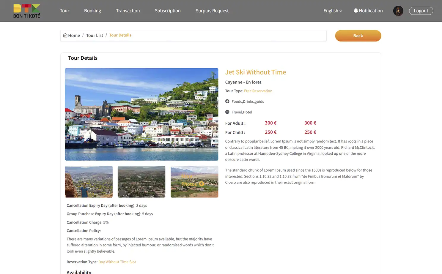The height and width of the screenshot is (274, 442).
Task: Click the minus icon beside Travel, Hotel
Action: 227,112
